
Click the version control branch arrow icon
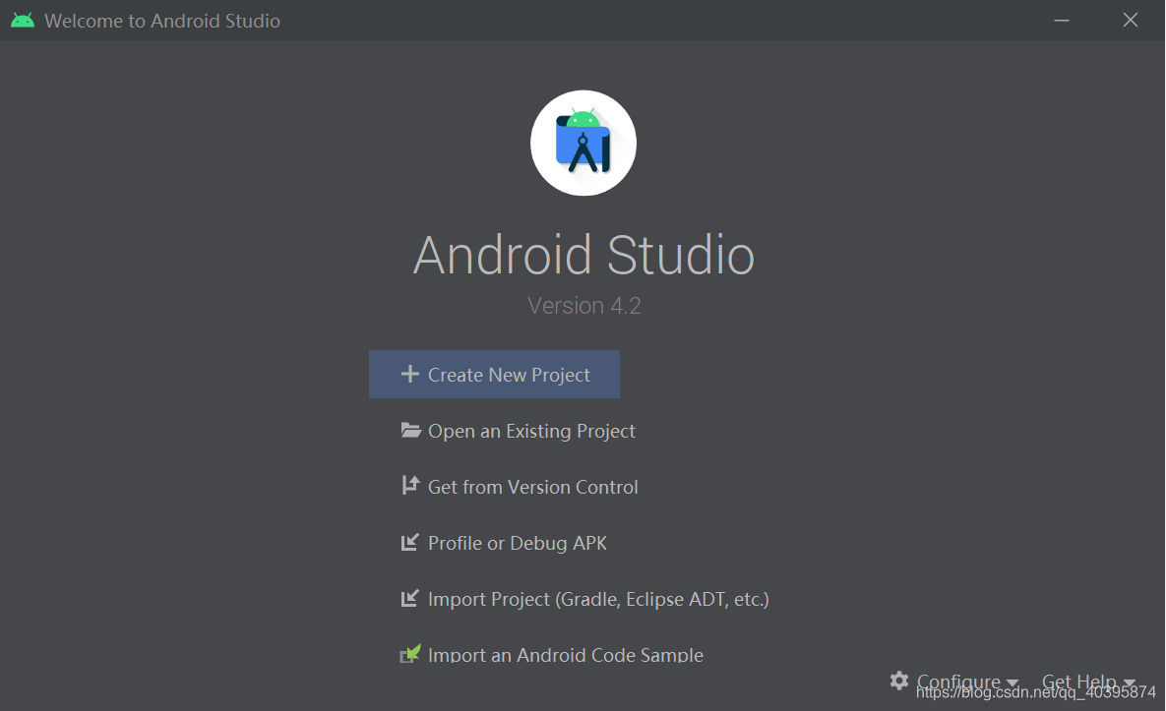[x=410, y=485]
